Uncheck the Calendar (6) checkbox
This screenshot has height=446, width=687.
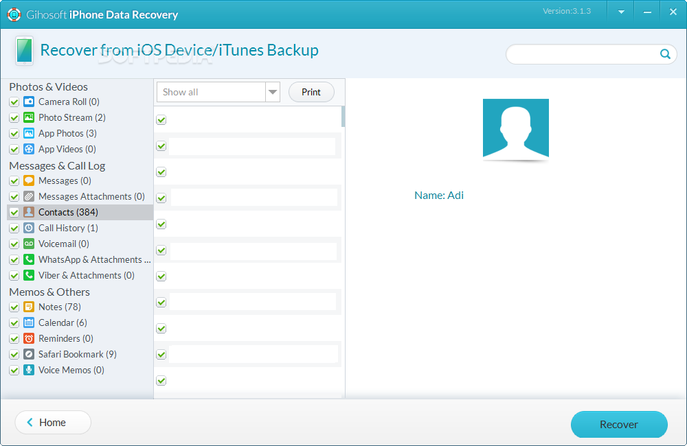14,323
